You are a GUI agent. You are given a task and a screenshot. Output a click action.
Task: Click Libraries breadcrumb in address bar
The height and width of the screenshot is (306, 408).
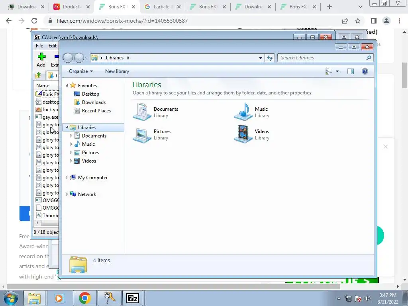pos(115,58)
